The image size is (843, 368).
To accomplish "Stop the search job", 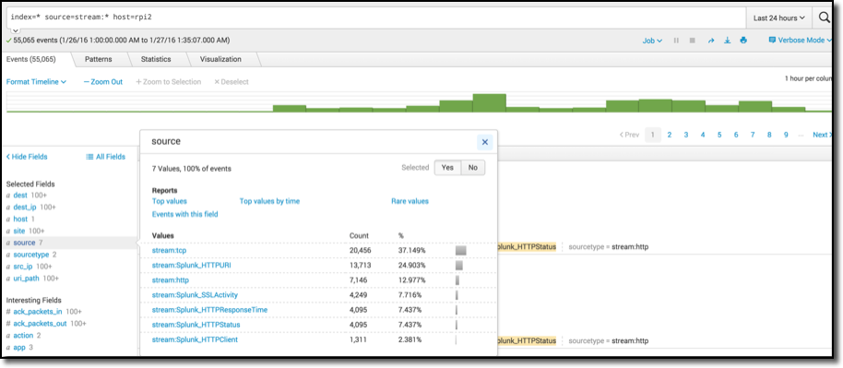I will tap(693, 41).
